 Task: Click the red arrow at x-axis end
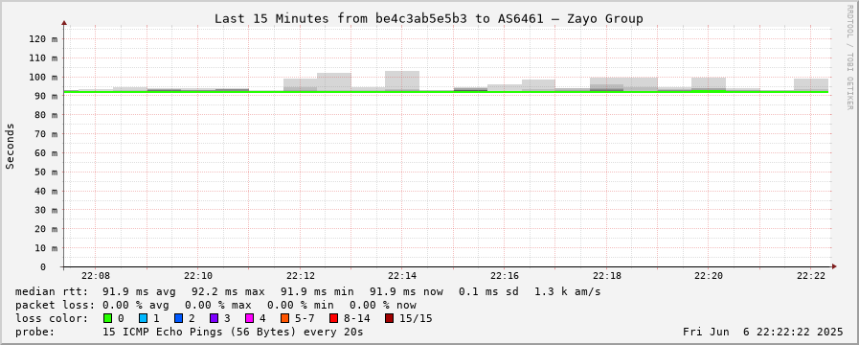click(x=834, y=266)
